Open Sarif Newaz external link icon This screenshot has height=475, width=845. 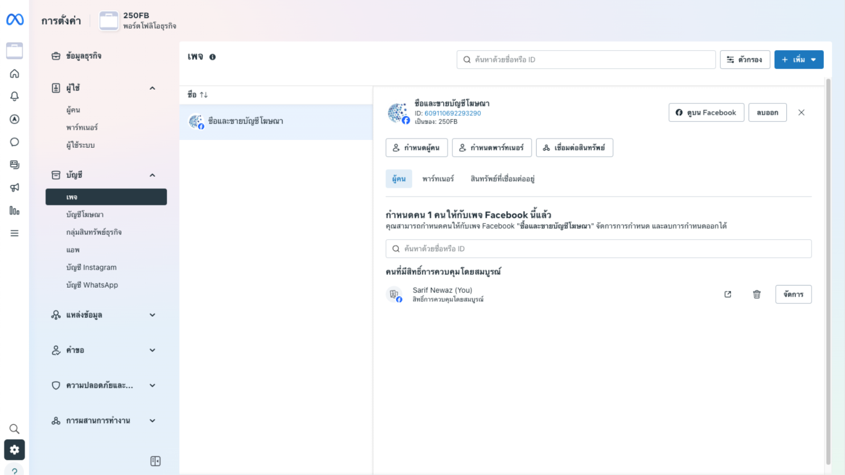coord(728,294)
